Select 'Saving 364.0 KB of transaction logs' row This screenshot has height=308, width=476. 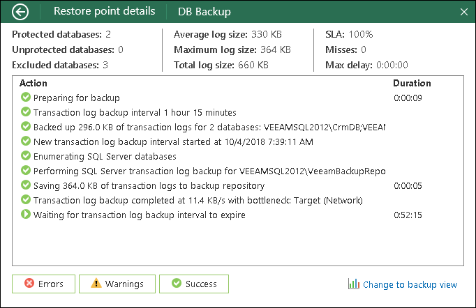click(238, 185)
